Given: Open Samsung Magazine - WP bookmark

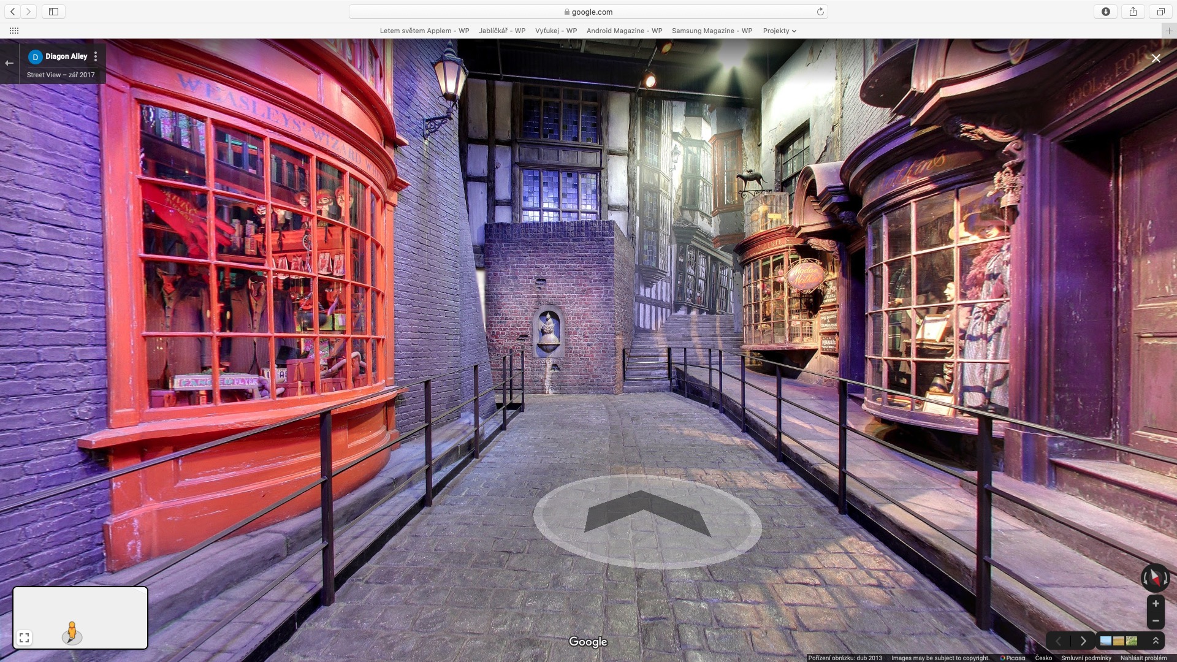Looking at the screenshot, I should click(711, 31).
